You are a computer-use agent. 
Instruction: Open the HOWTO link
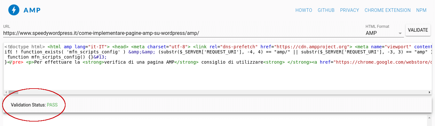[x=304, y=10]
